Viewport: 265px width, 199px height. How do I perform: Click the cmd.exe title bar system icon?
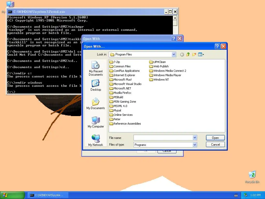(x=10, y=12)
